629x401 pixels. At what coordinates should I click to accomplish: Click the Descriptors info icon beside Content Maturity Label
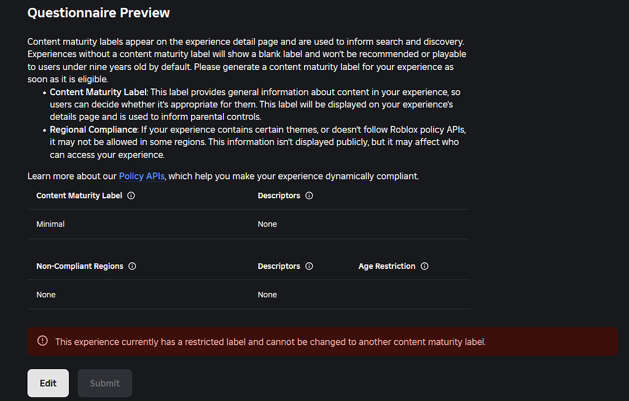click(309, 195)
